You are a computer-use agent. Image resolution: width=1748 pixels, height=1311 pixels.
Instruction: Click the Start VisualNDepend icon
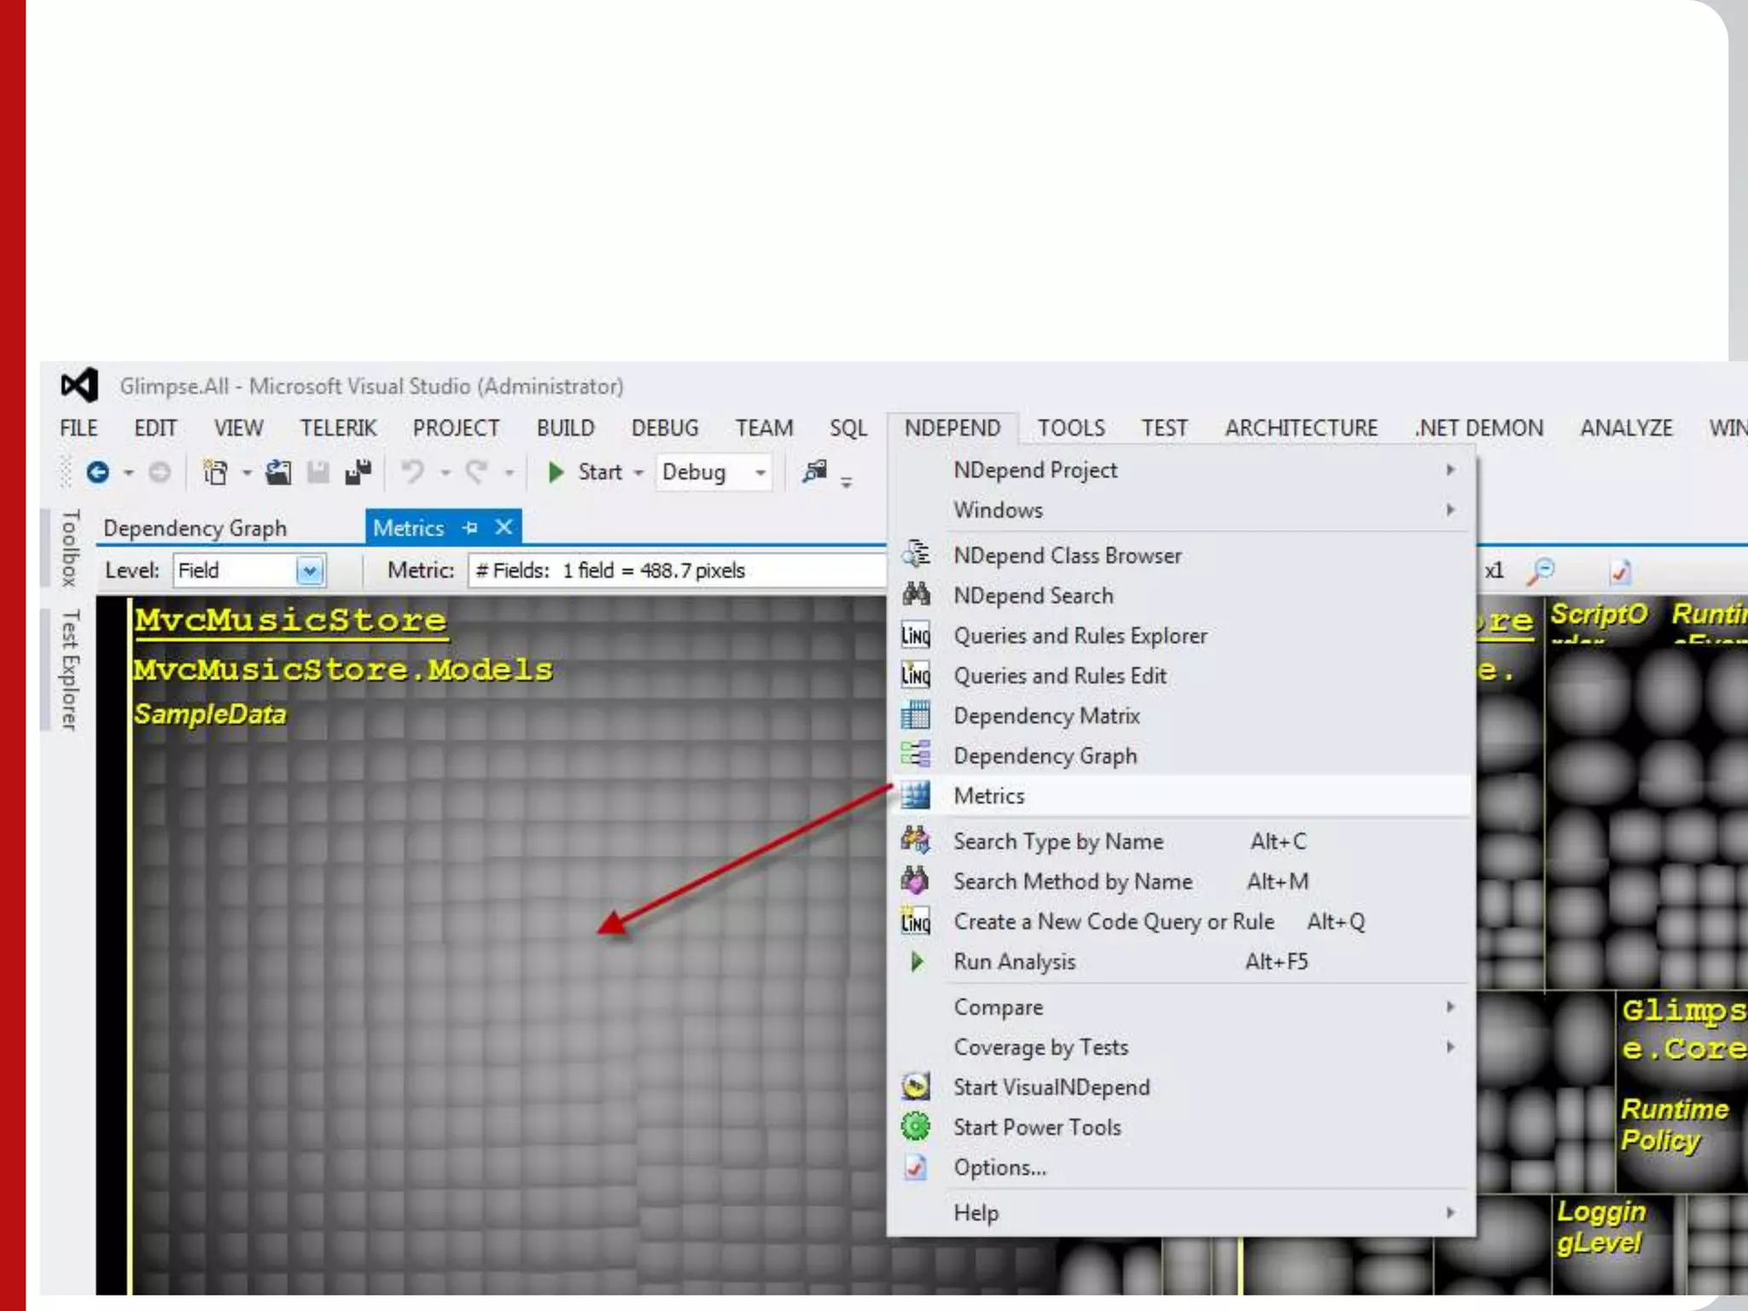tap(915, 1087)
